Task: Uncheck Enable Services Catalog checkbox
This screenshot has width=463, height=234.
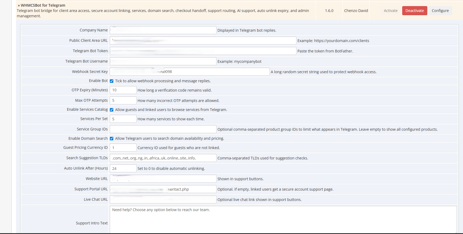Action: (x=112, y=110)
